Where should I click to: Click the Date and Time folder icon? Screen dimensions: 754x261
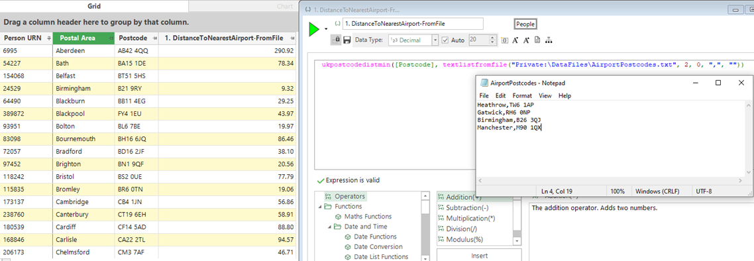click(337, 227)
